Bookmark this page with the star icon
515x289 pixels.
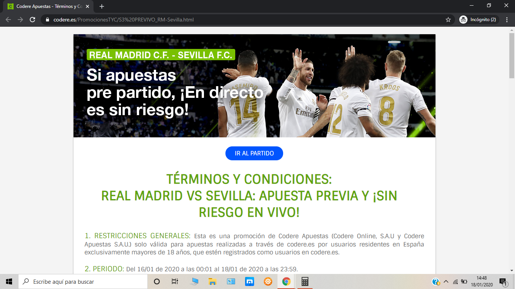448,20
